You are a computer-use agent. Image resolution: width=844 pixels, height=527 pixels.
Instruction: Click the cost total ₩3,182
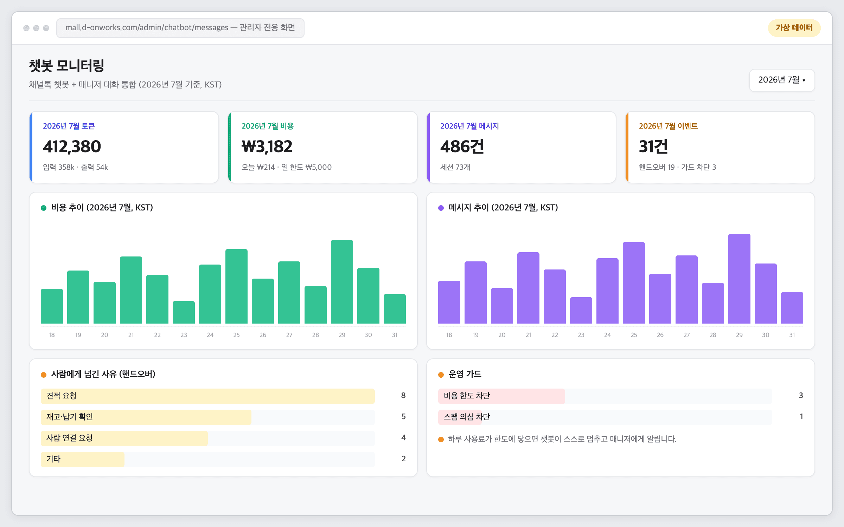(267, 147)
